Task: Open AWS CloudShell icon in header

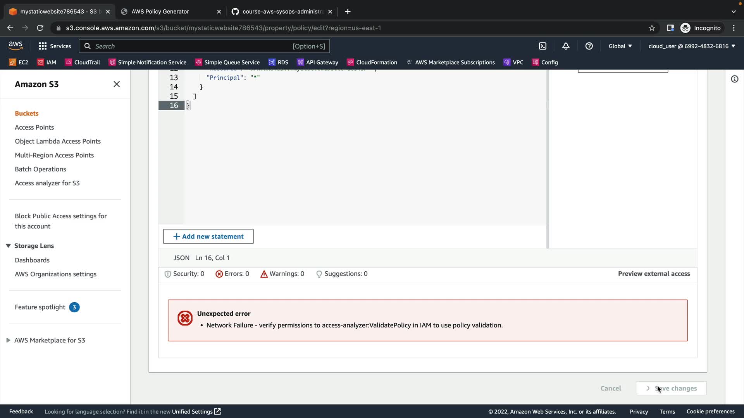Action: tap(542, 46)
